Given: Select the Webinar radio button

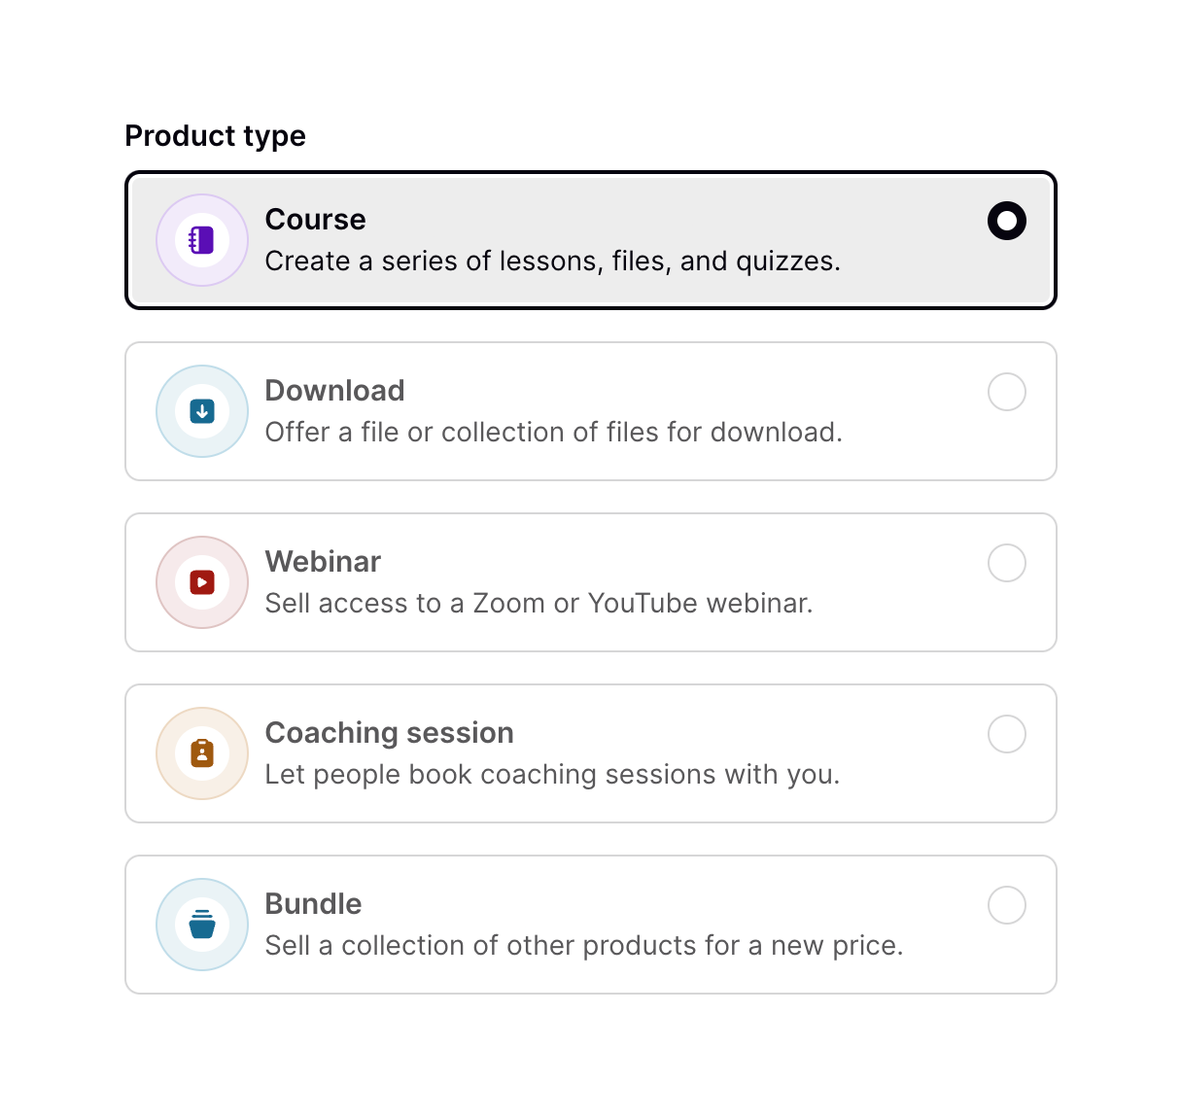Looking at the screenshot, I should (1006, 563).
